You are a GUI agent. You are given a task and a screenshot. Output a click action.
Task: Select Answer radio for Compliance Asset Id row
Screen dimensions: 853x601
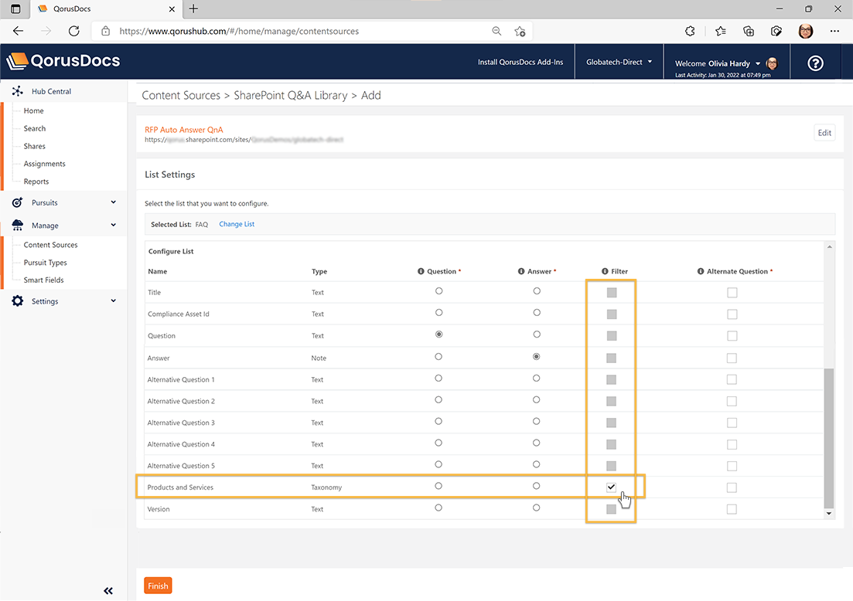[537, 312]
